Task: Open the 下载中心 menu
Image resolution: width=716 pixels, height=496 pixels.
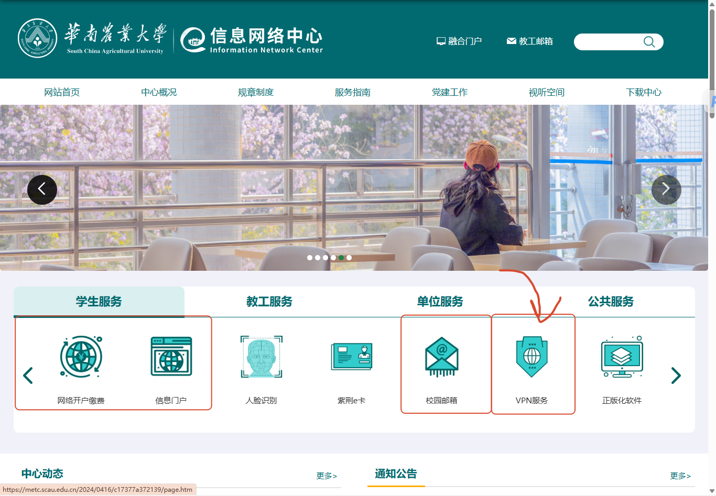Action: [x=644, y=92]
